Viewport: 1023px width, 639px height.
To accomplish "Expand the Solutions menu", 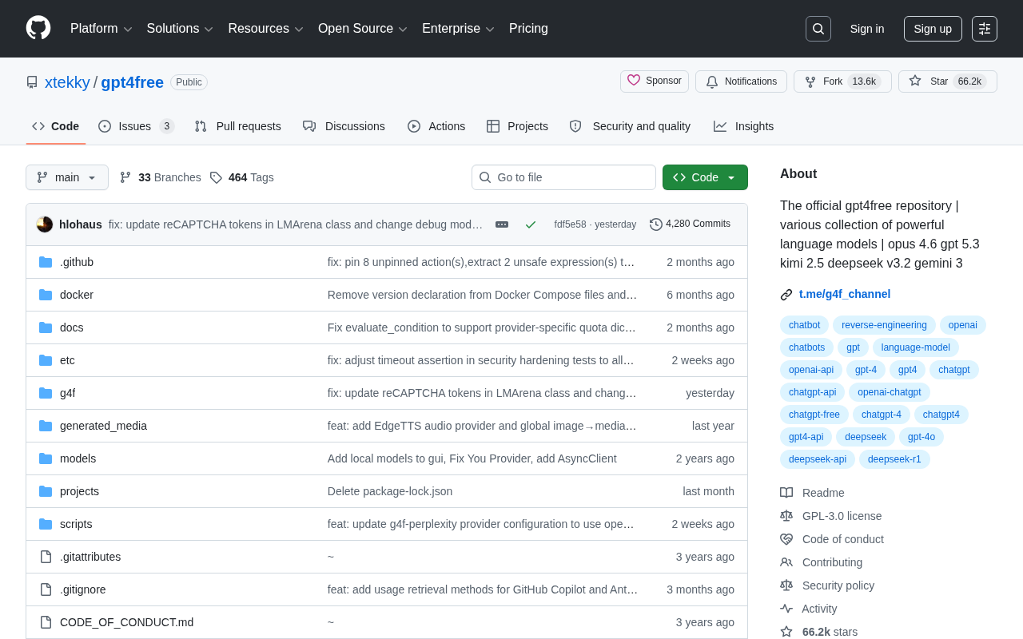I will (x=180, y=29).
